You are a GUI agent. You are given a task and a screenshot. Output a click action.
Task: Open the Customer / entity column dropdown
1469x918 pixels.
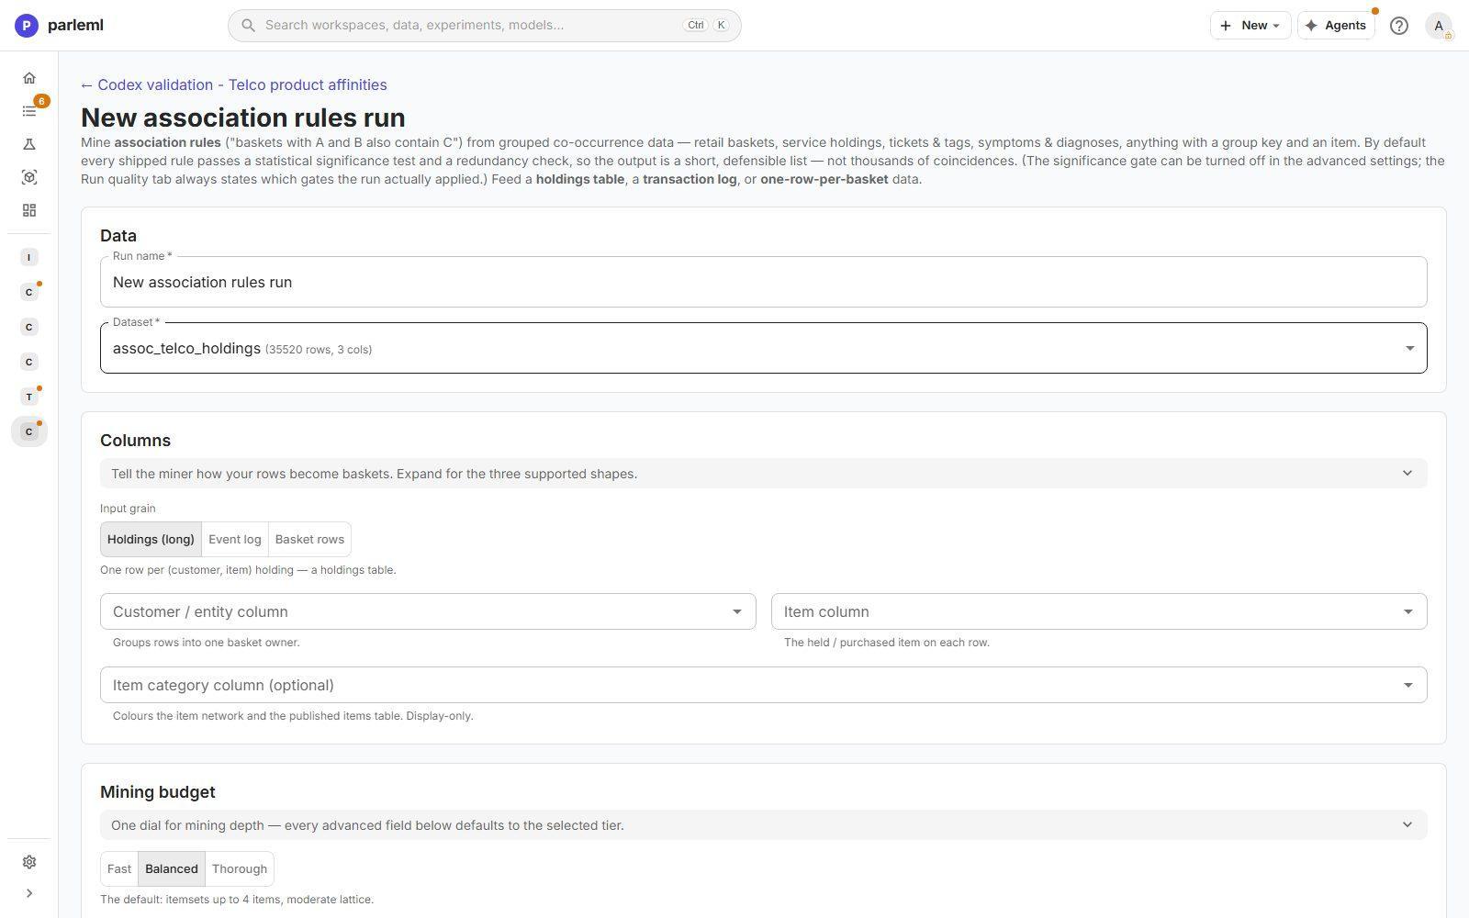click(x=428, y=611)
